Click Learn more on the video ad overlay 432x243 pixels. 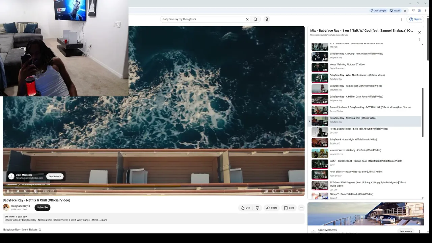click(x=55, y=176)
